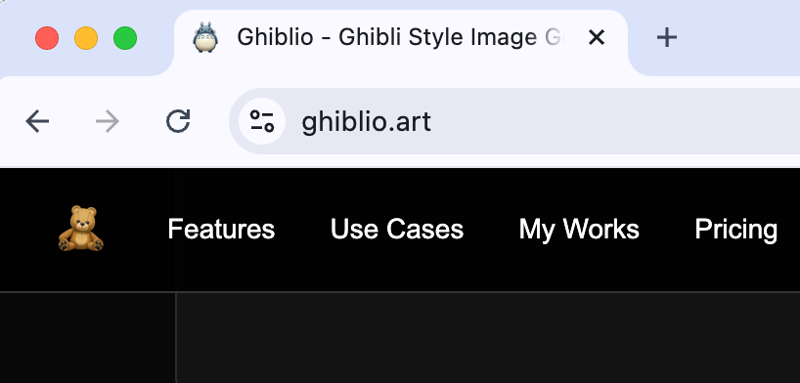Open the My Works page
800x383 pixels.
(x=579, y=229)
